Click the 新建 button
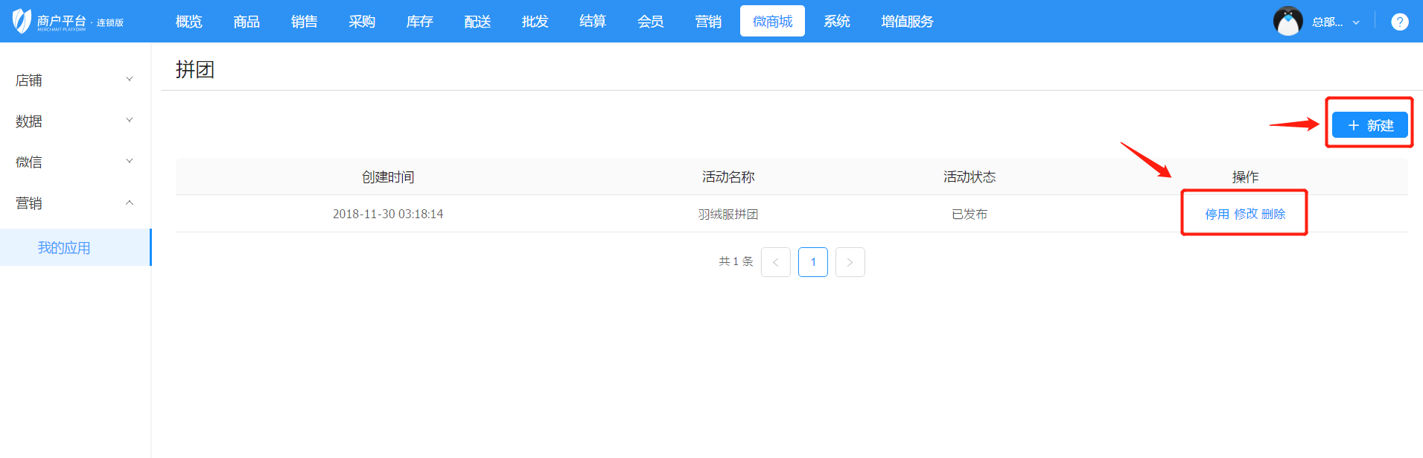Viewport: 1423px width, 458px height. tap(1369, 125)
